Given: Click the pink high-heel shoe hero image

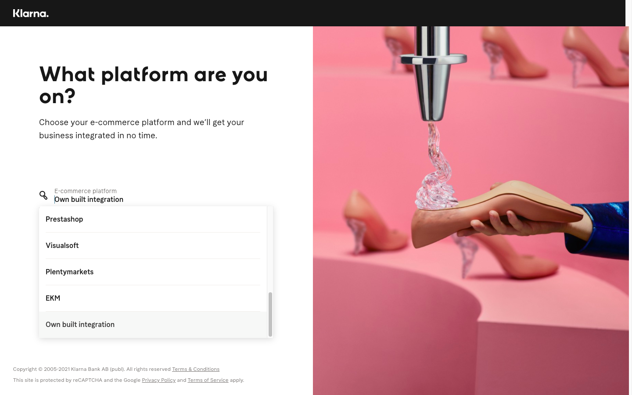Looking at the screenshot, I should [470, 211].
